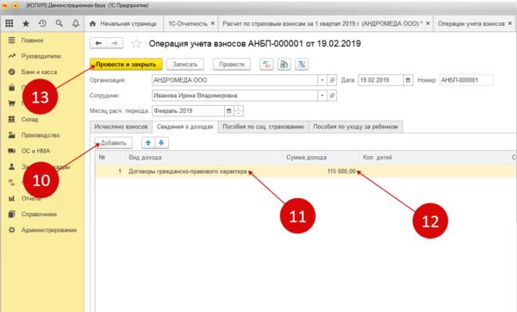
Task: Open the Favorites star icon in top panel
Action: (26, 23)
